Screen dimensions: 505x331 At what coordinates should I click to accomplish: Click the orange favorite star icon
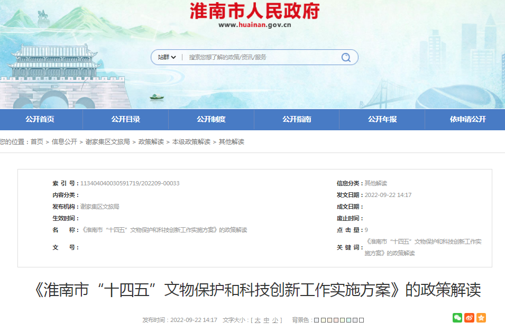coord(481,318)
